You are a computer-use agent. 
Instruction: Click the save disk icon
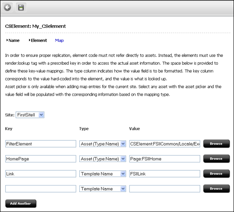[x=21, y=7]
